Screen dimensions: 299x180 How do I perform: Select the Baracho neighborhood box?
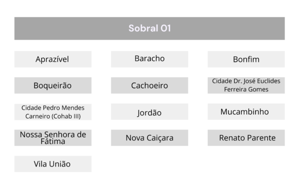pyautogui.click(x=149, y=59)
